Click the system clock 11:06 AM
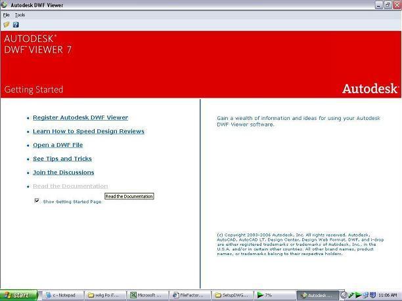This screenshot has height=301, width=402. (388, 295)
